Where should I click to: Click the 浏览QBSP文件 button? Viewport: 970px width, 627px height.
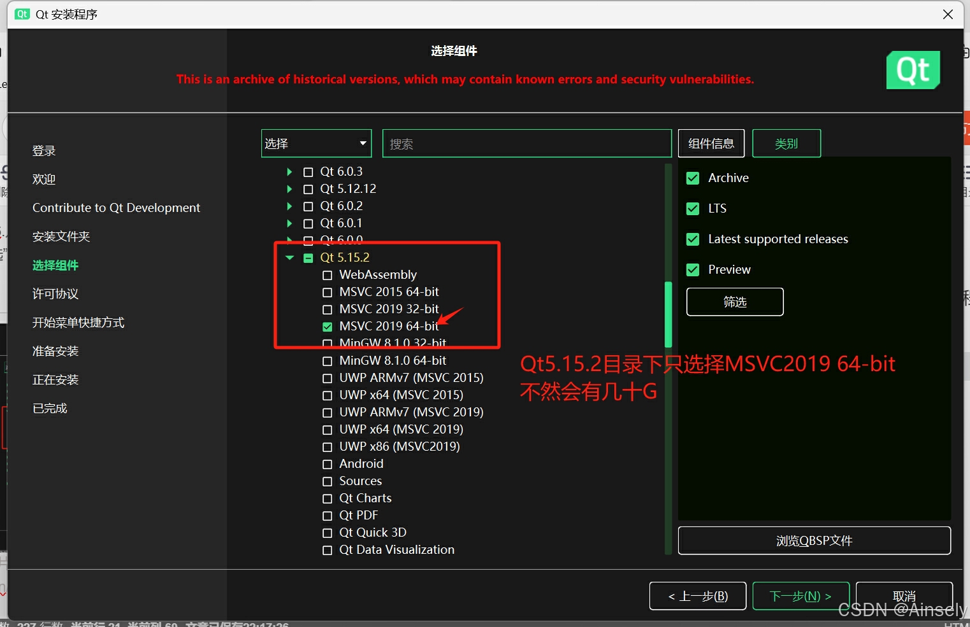click(814, 540)
